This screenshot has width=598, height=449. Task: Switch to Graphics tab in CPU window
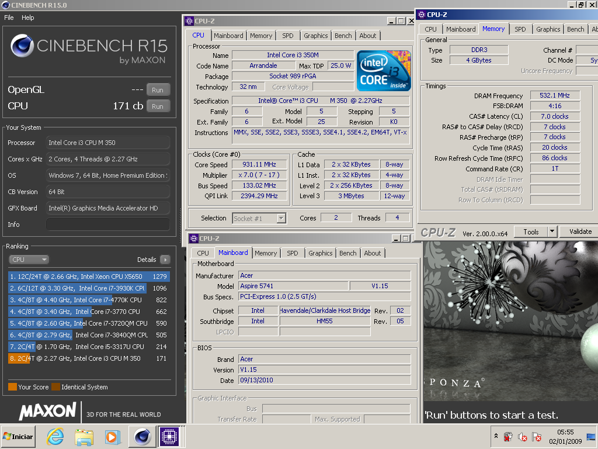[x=316, y=36]
